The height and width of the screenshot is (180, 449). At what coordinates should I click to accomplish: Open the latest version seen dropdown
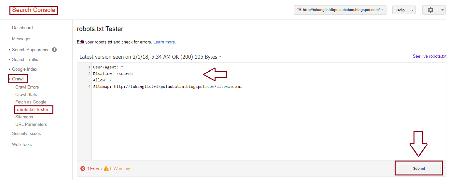[x=150, y=57]
